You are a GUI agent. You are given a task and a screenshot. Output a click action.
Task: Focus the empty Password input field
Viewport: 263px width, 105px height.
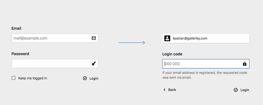55,64
